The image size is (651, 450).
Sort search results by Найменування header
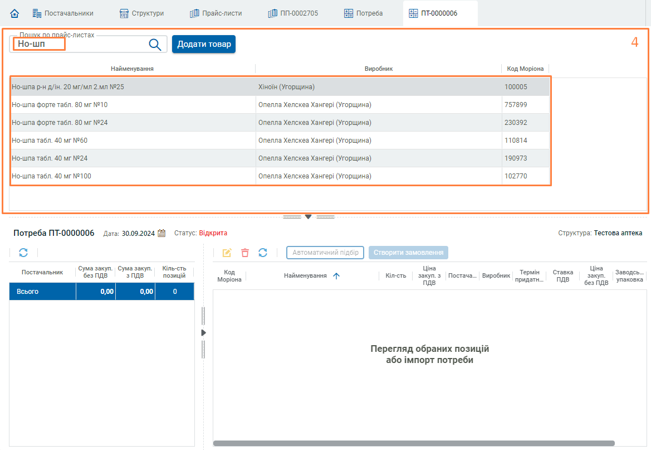click(132, 69)
